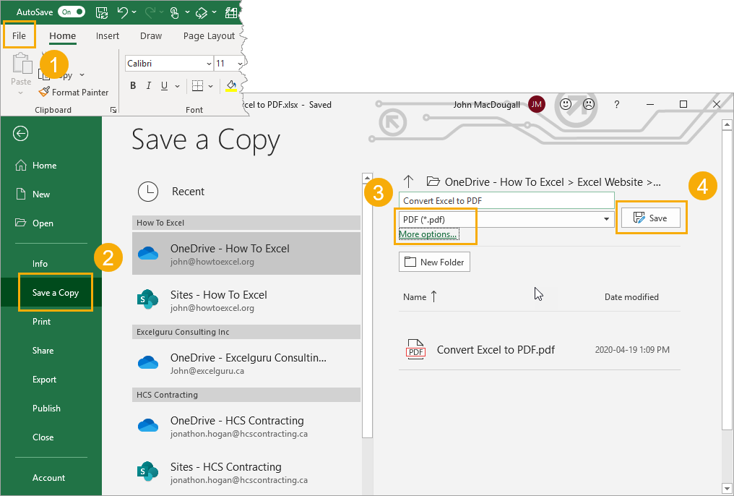Click the Undo icon
Image resolution: width=734 pixels, height=496 pixels.
coord(121,12)
